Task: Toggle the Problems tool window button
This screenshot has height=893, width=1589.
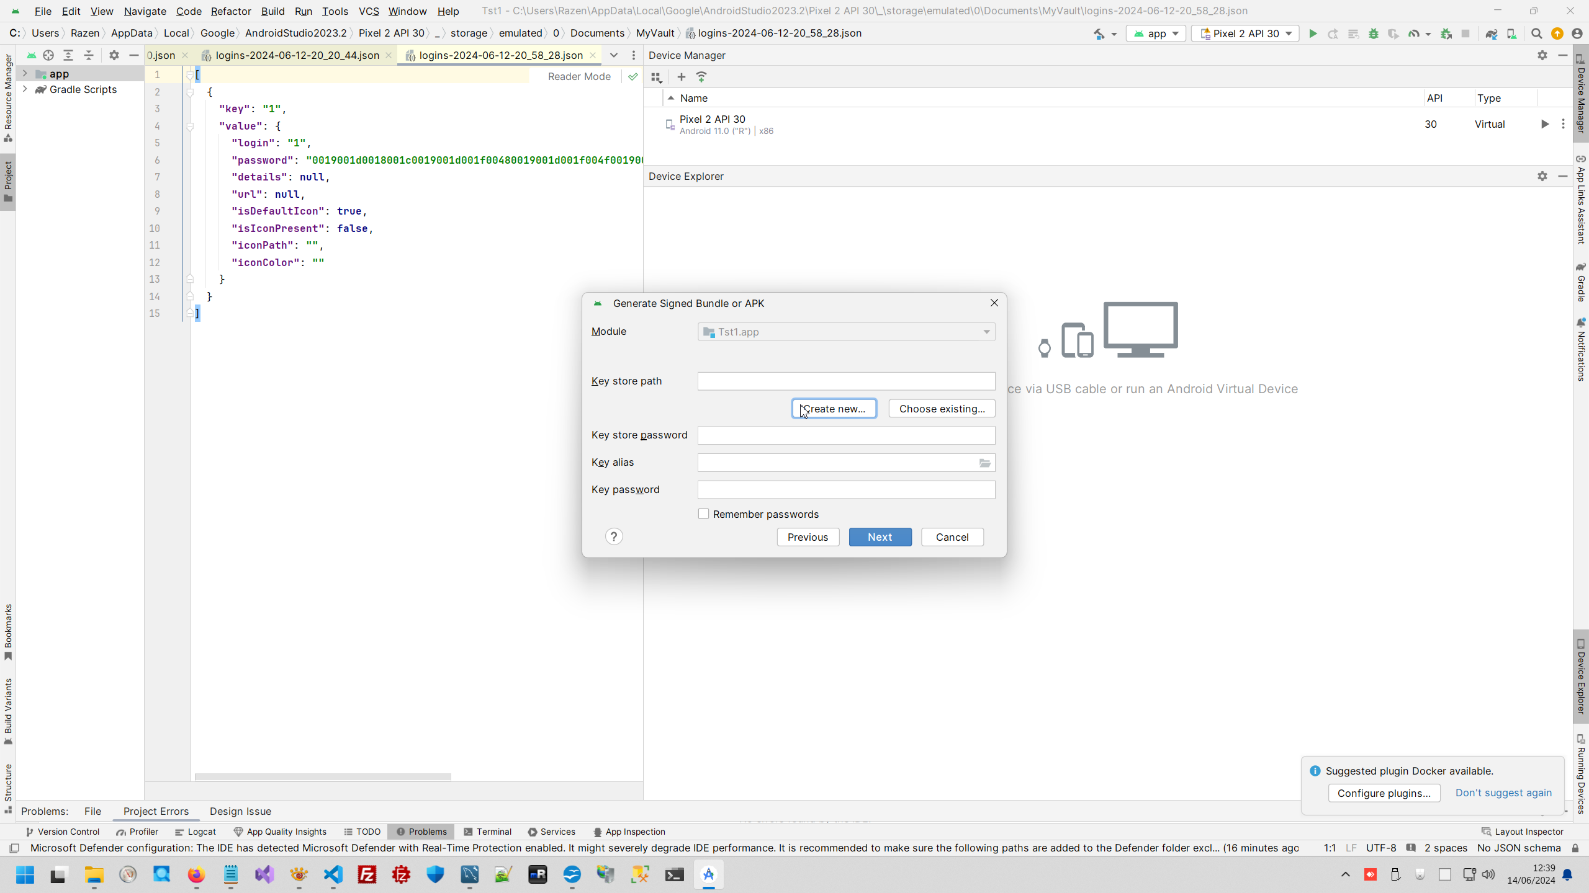Action: pyautogui.click(x=421, y=832)
